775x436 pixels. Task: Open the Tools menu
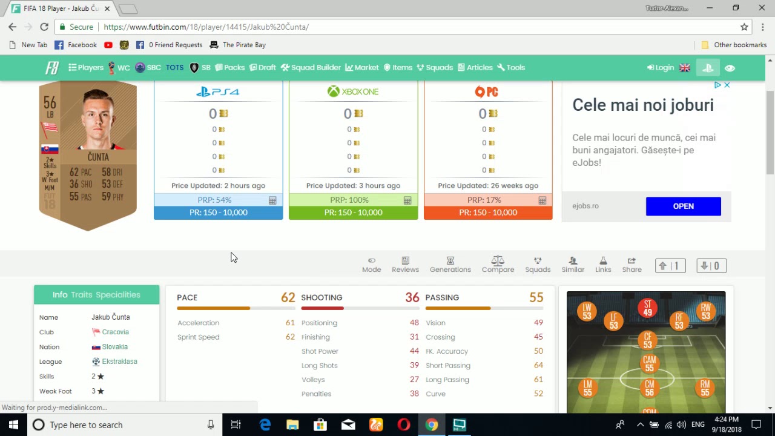pos(511,68)
